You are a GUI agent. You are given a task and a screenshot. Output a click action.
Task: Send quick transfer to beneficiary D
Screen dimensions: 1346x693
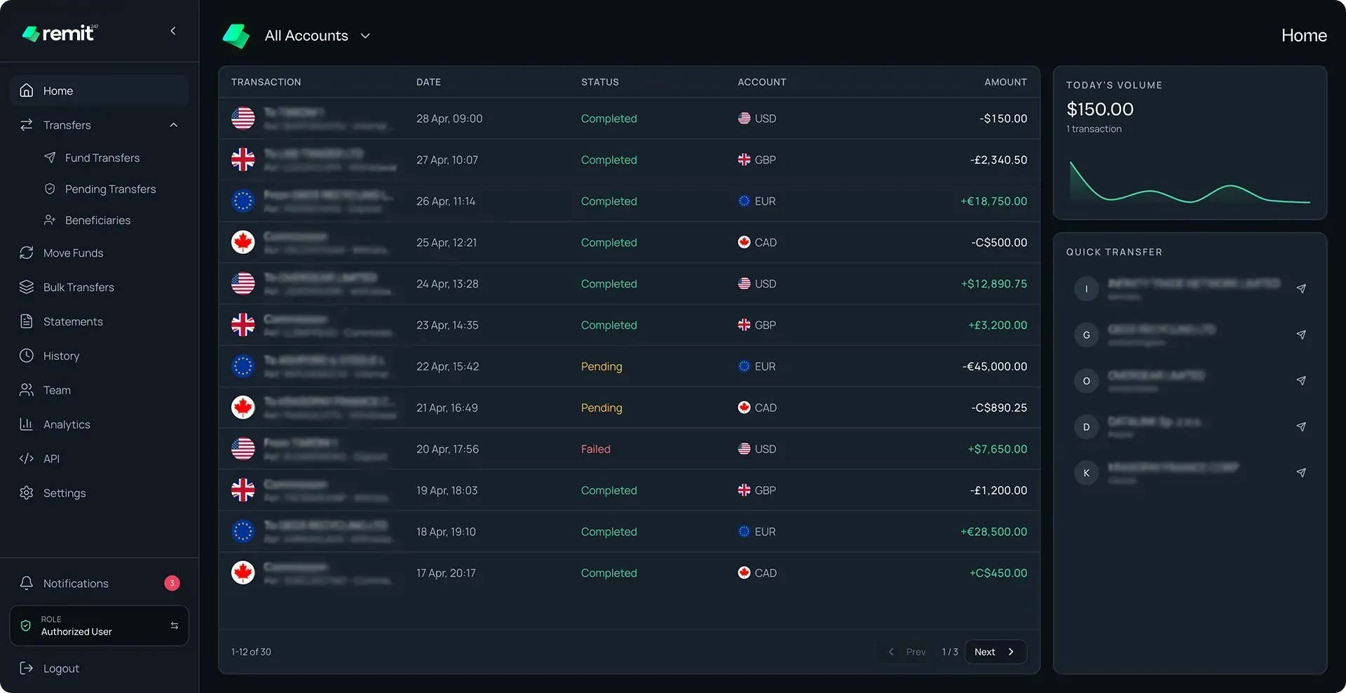pos(1301,426)
